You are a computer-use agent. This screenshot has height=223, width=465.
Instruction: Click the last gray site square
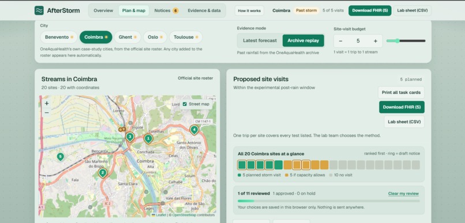click(416, 165)
